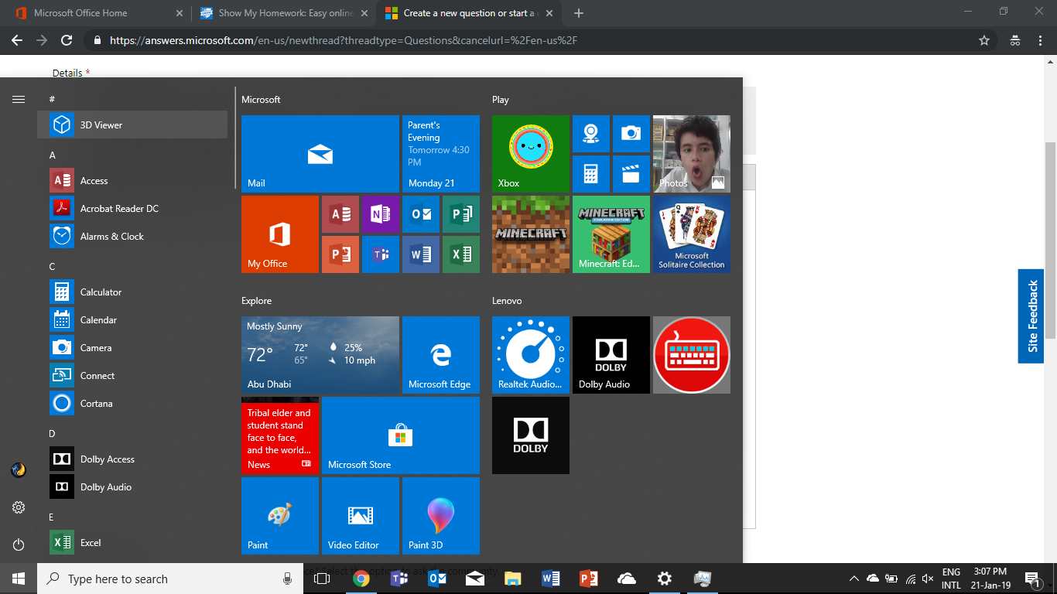Image resolution: width=1057 pixels, height=594 pixels.
Task: Open the red keyboard Lenovo tile
Action: 692,355
